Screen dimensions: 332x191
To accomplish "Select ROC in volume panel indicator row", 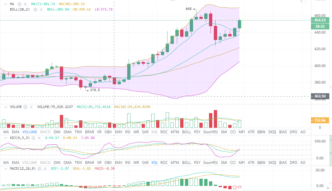I will coord(164,132).
